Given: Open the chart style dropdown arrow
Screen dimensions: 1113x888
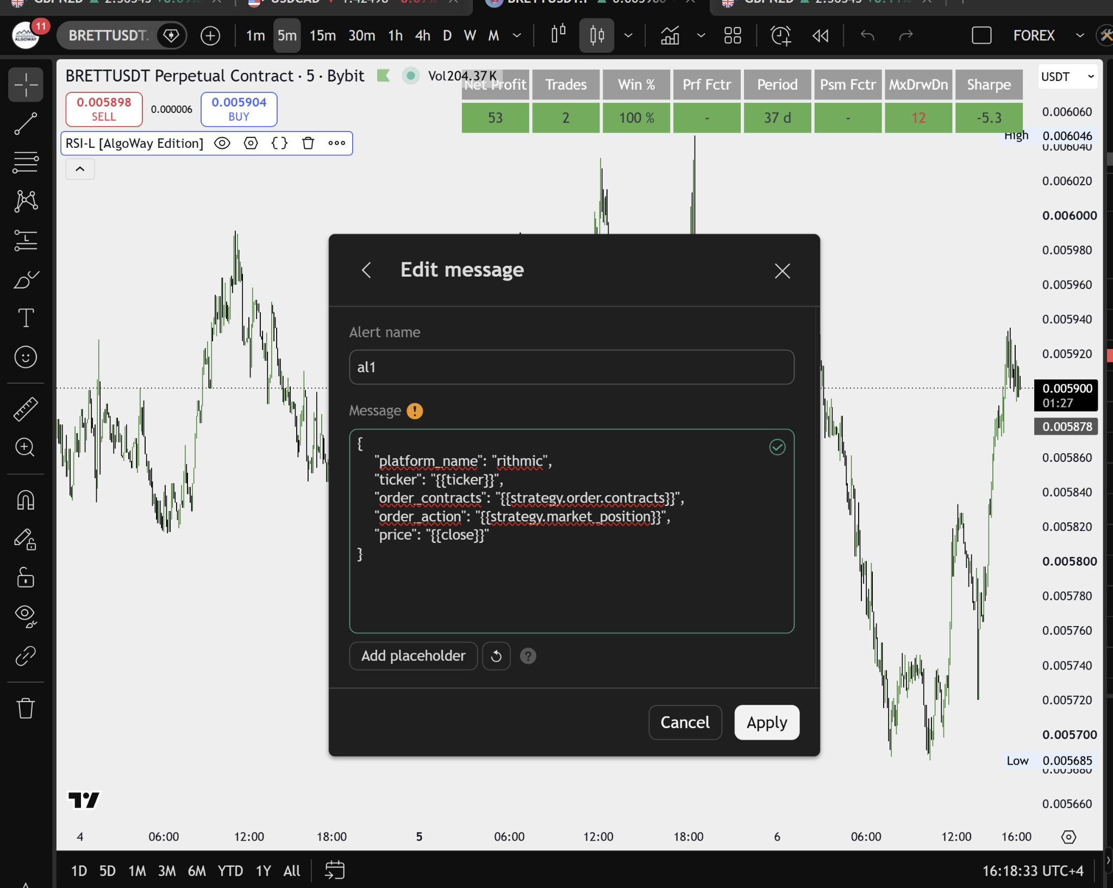Looking at the screenshot, I should [x=628, y=36].
